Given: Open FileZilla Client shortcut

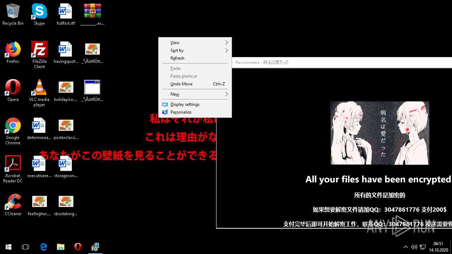Looking at the screenshot, I should click(39, 55).
